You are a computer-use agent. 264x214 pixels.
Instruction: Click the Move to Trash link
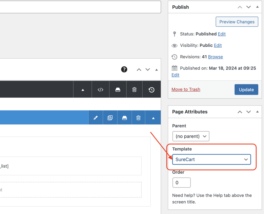coord(186,89)
